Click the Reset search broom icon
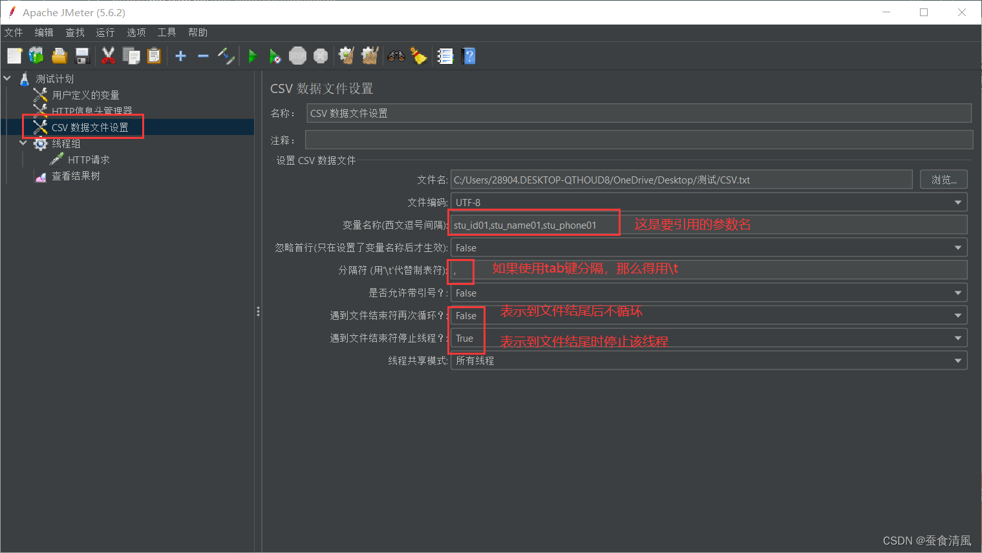Screen dimensions: 982x553 [419, 56]
